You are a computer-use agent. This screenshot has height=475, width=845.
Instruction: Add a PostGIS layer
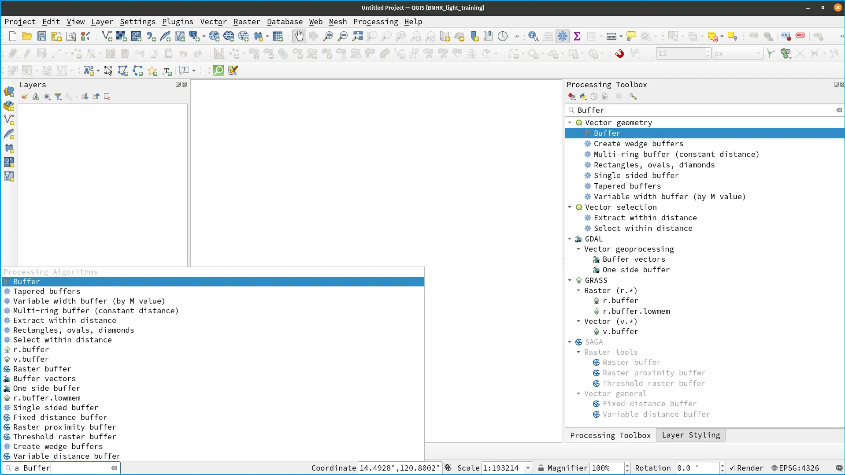(195, 36)
